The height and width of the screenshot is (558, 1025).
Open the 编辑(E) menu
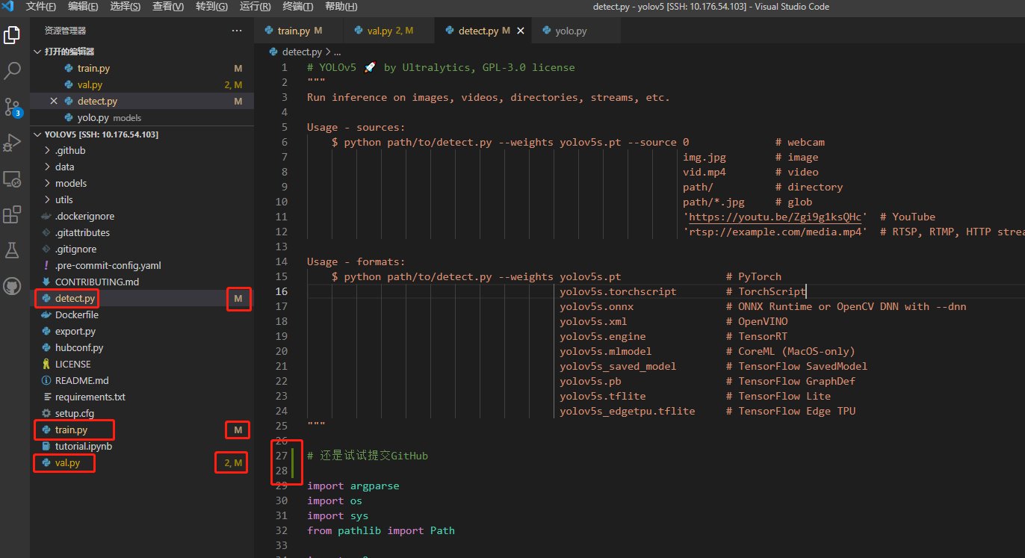pyautogui.click(x=83, y=7)
